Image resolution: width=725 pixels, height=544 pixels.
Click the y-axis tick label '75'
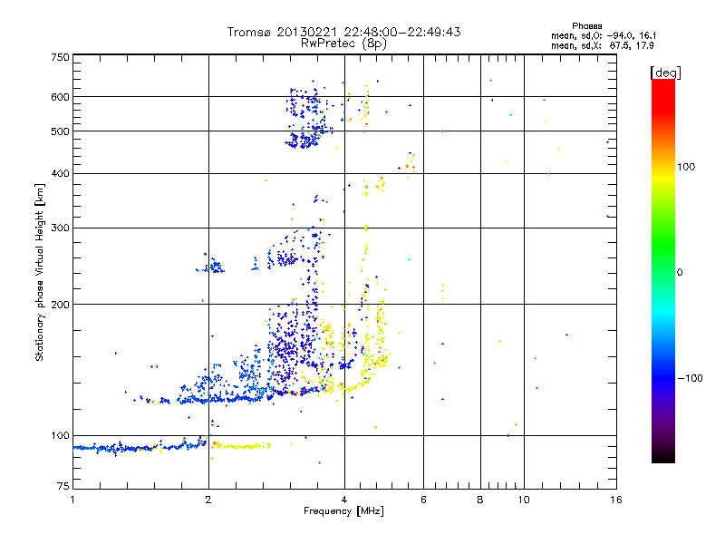63,486
